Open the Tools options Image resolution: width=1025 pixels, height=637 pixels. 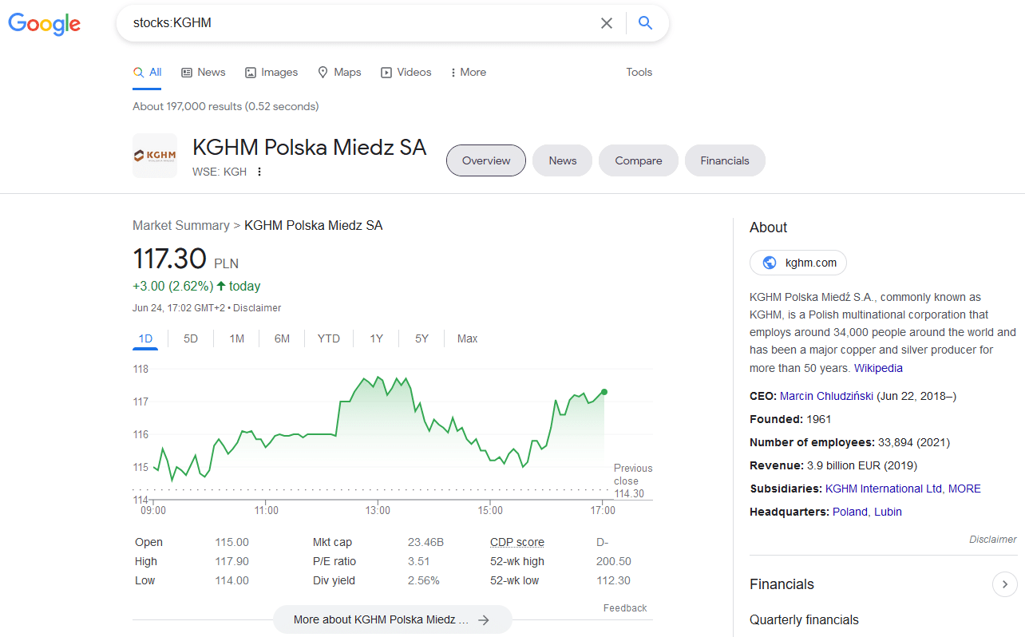[639, 72]
